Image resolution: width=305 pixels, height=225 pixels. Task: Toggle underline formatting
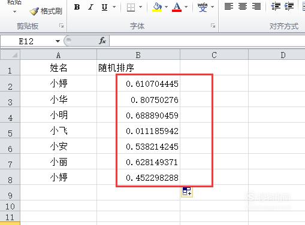click(104, 7)
